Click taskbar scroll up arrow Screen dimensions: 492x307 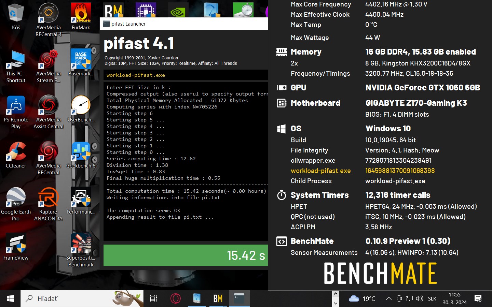coord(336,294)
